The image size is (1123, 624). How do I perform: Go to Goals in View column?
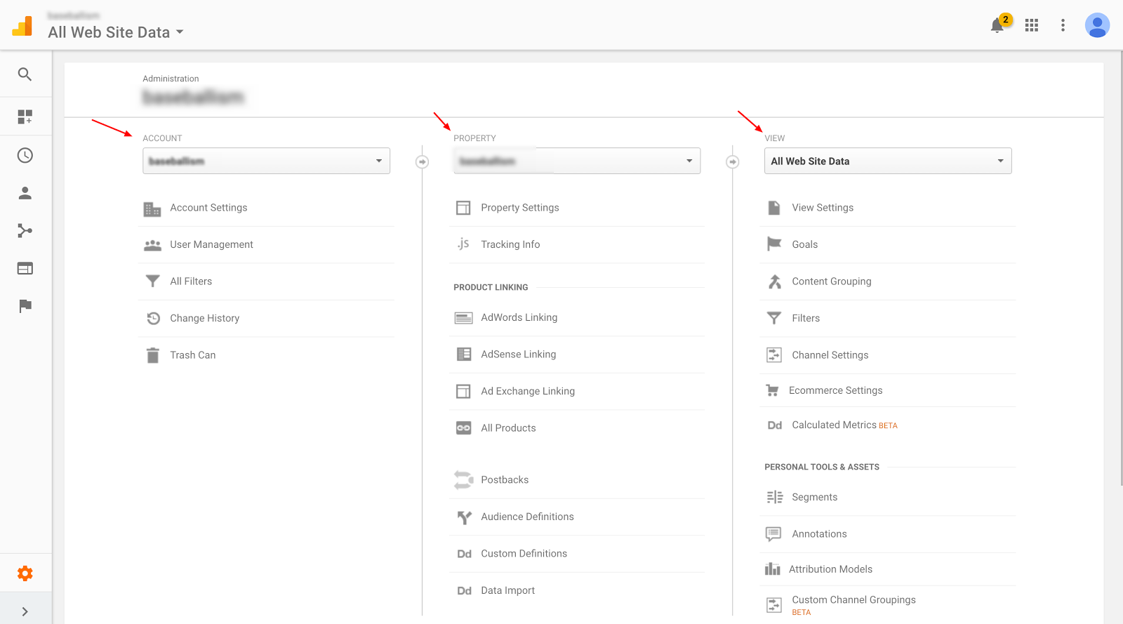(804, 244)
